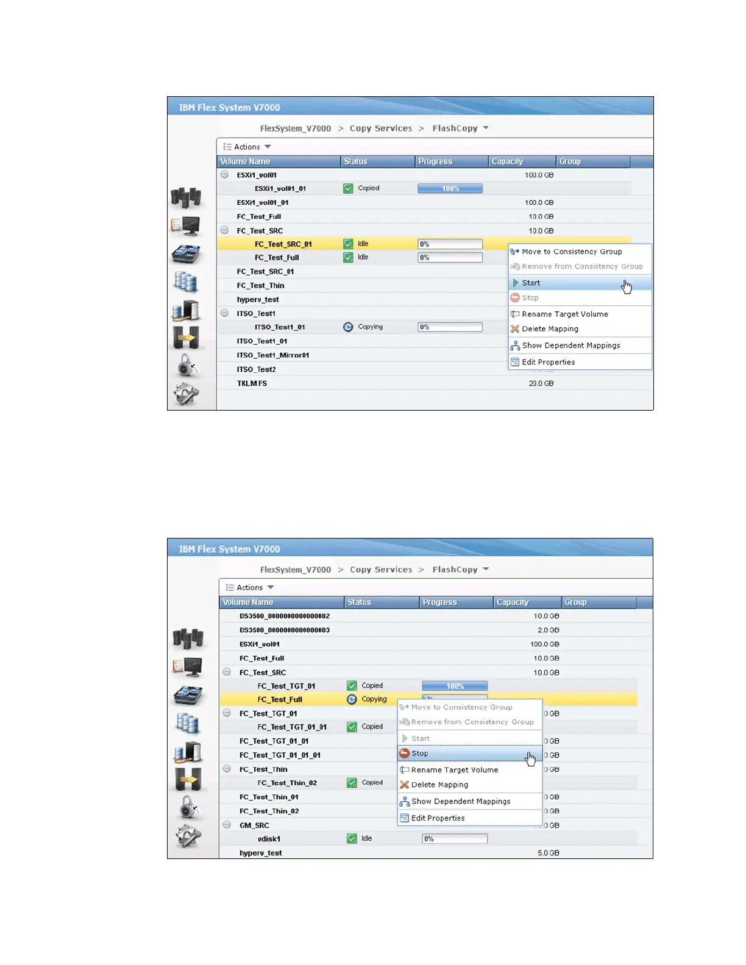Select Show Dependent Mappings in top context menu
The height and width of the screenshot is (965, 746).
[x=580, y=345]
